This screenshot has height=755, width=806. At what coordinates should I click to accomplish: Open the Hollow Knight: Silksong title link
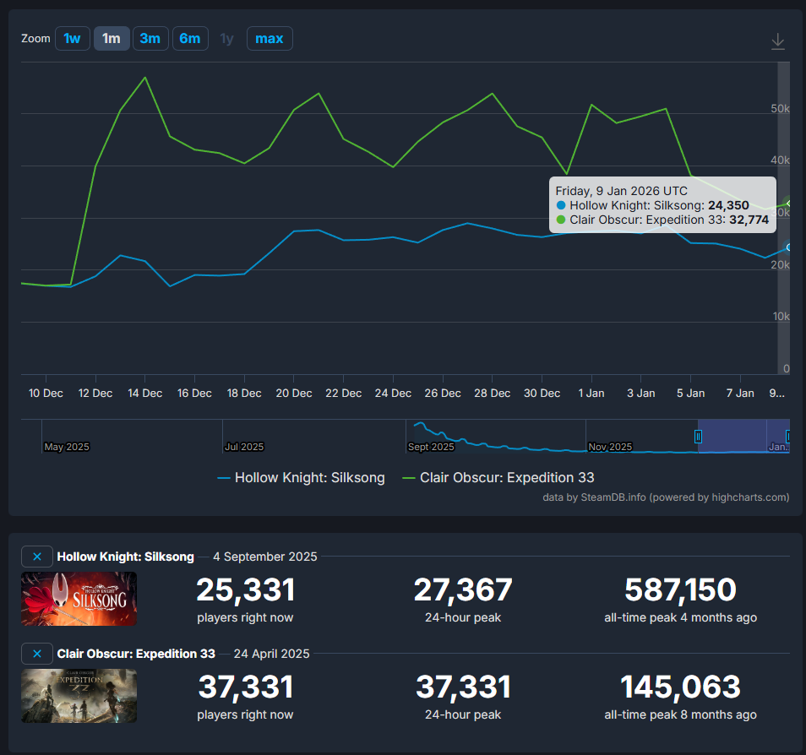click(125, 557)
